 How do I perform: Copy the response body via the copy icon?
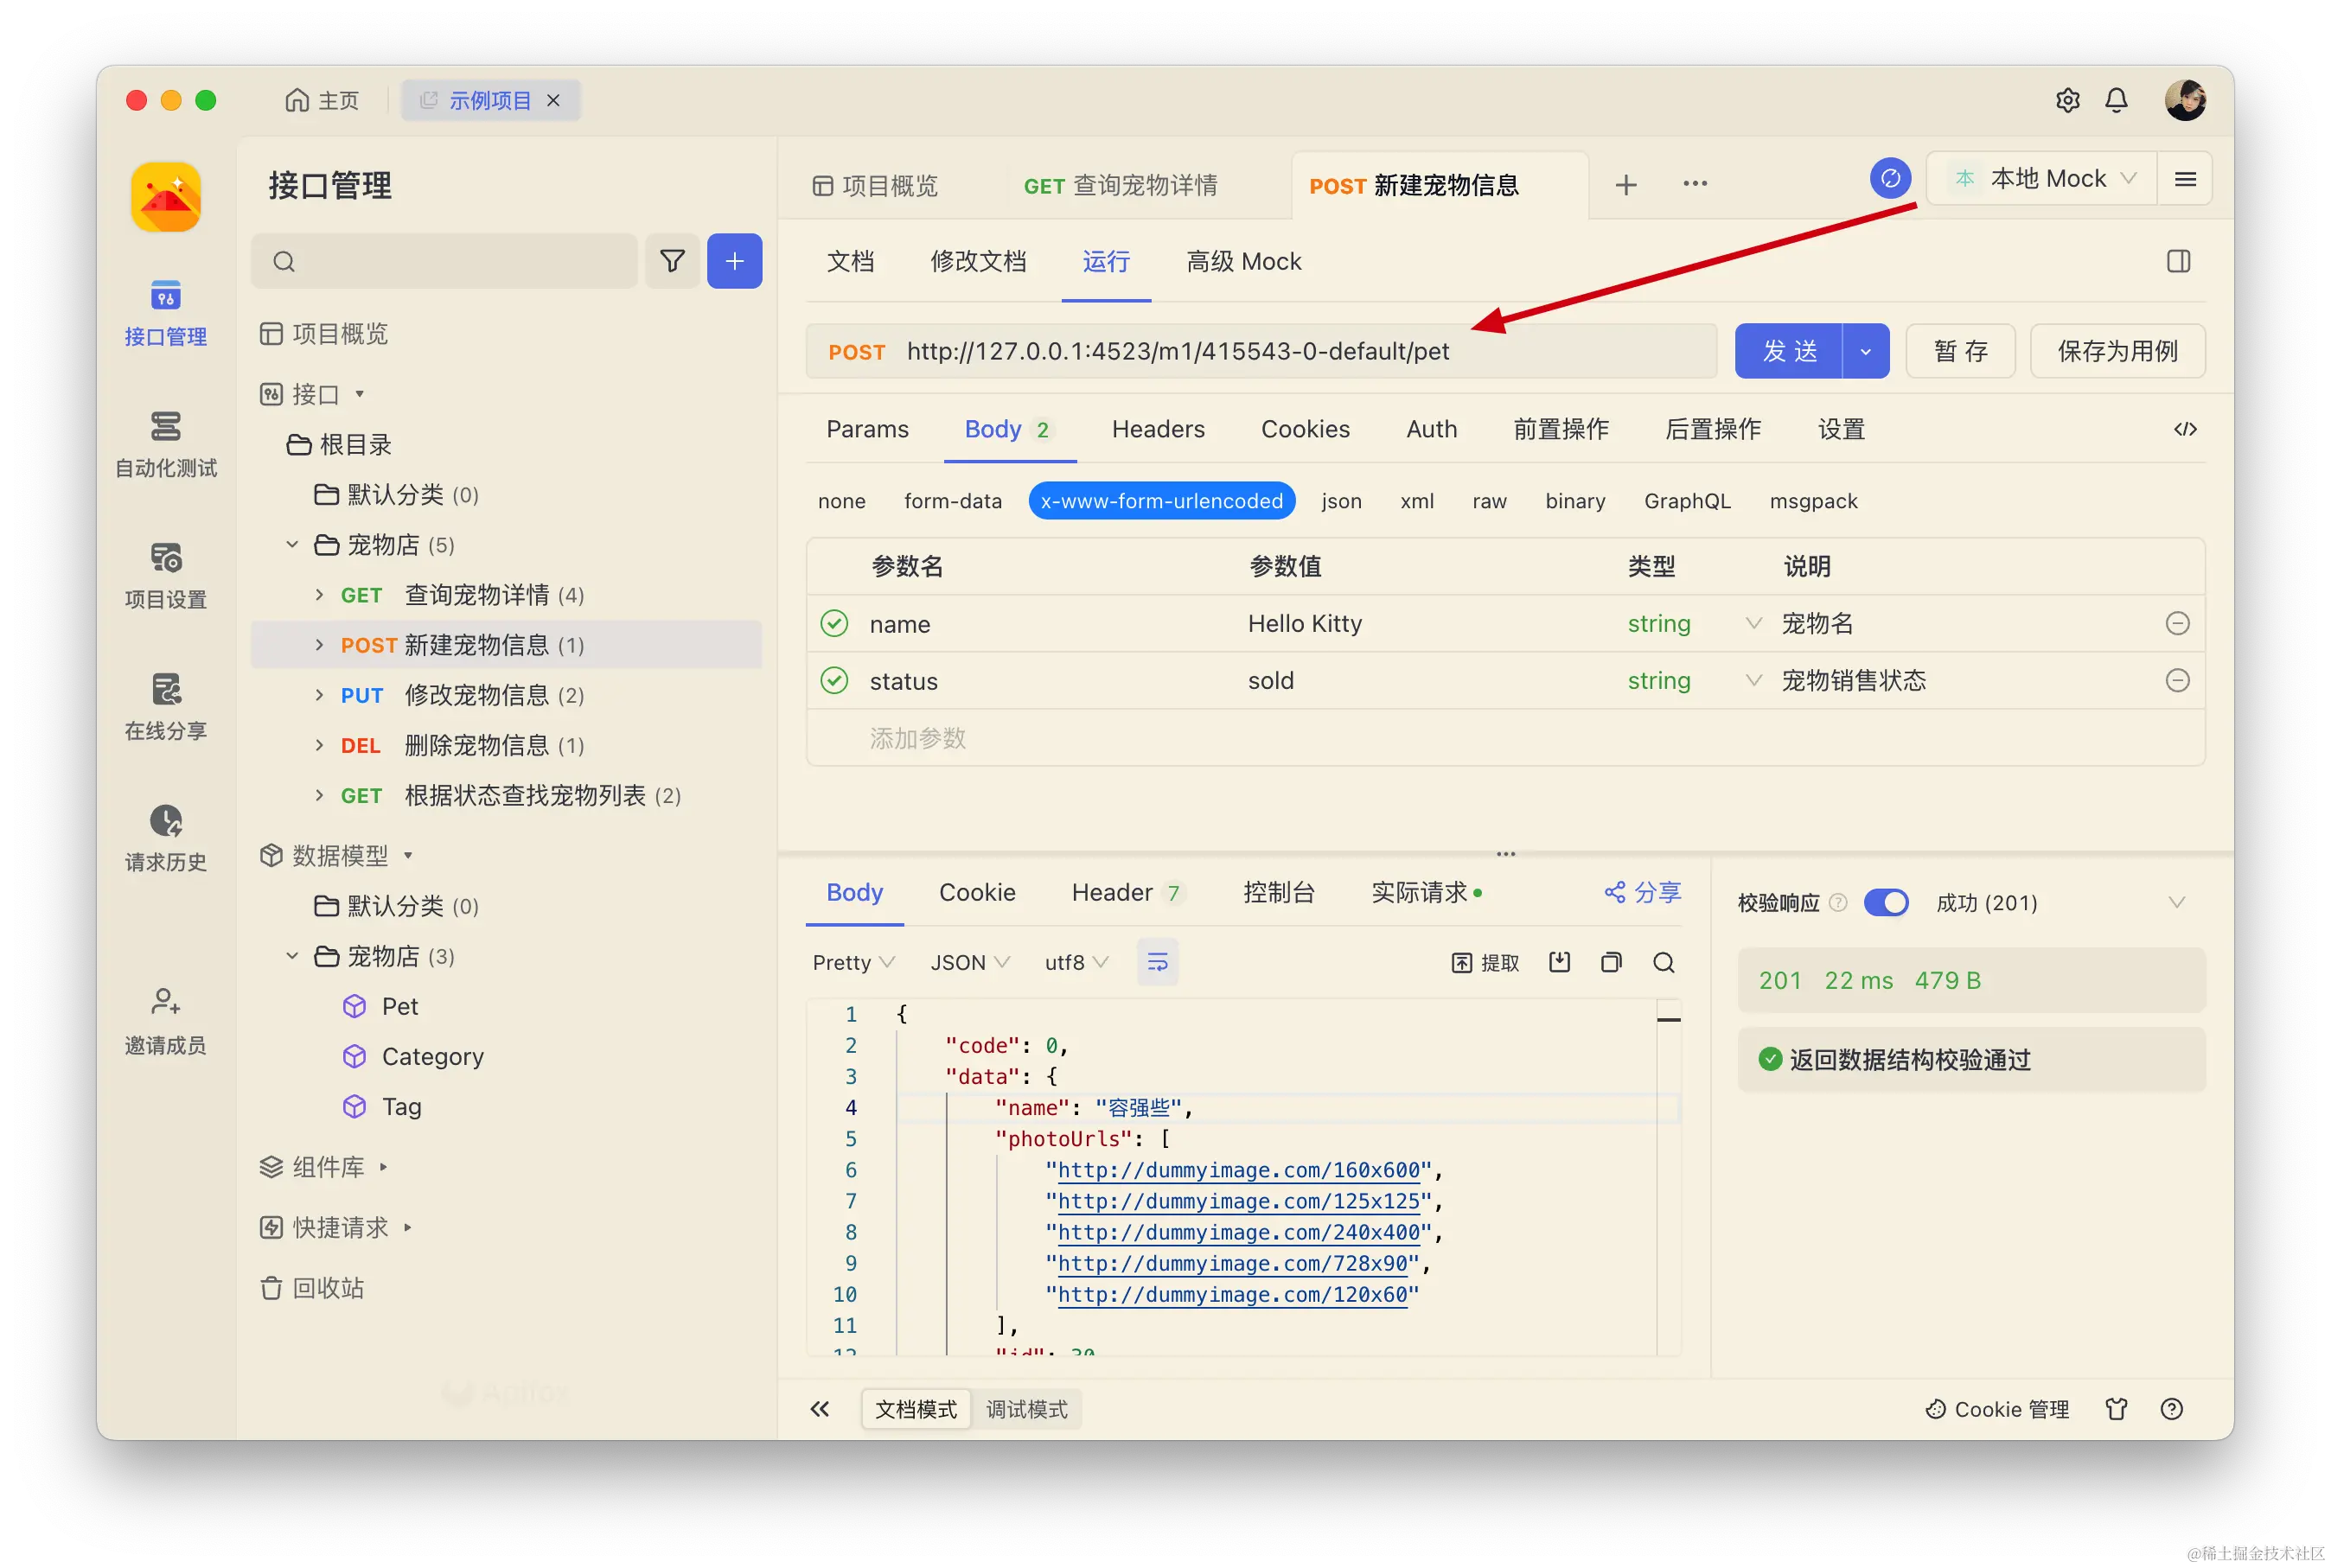point(1611,962)
